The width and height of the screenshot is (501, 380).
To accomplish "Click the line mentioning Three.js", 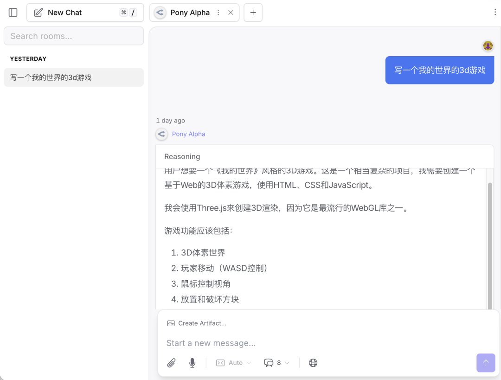I will click(x=287, y=208).
